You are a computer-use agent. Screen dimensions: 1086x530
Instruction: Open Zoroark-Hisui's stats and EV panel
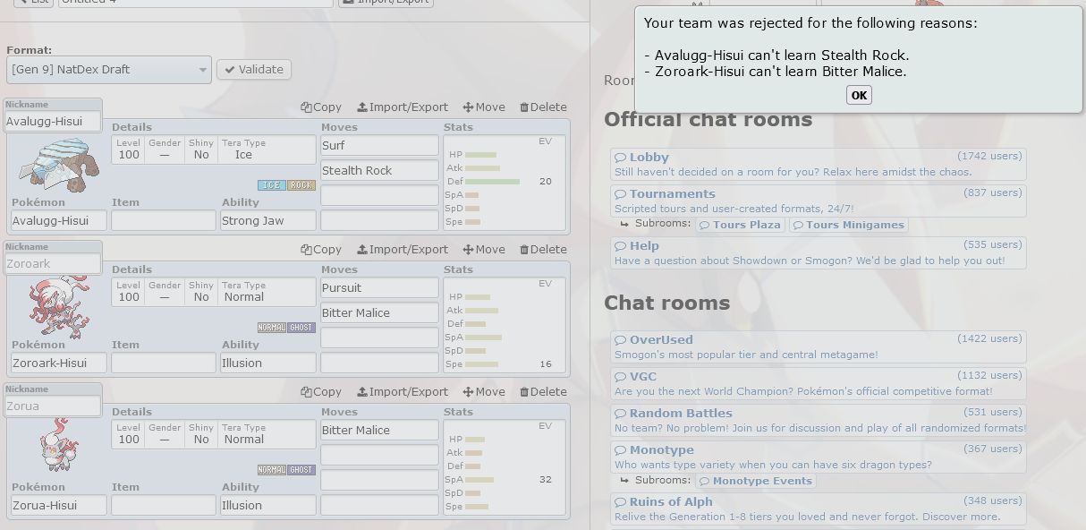point(505,325)
